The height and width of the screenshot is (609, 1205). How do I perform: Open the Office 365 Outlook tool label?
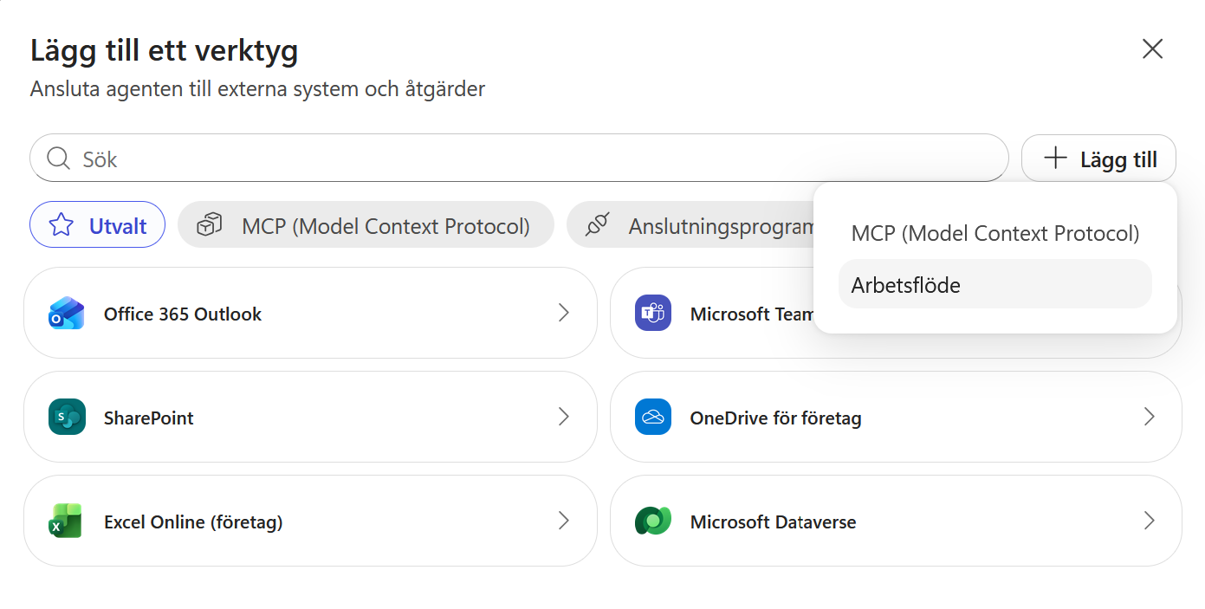point(183,314)
